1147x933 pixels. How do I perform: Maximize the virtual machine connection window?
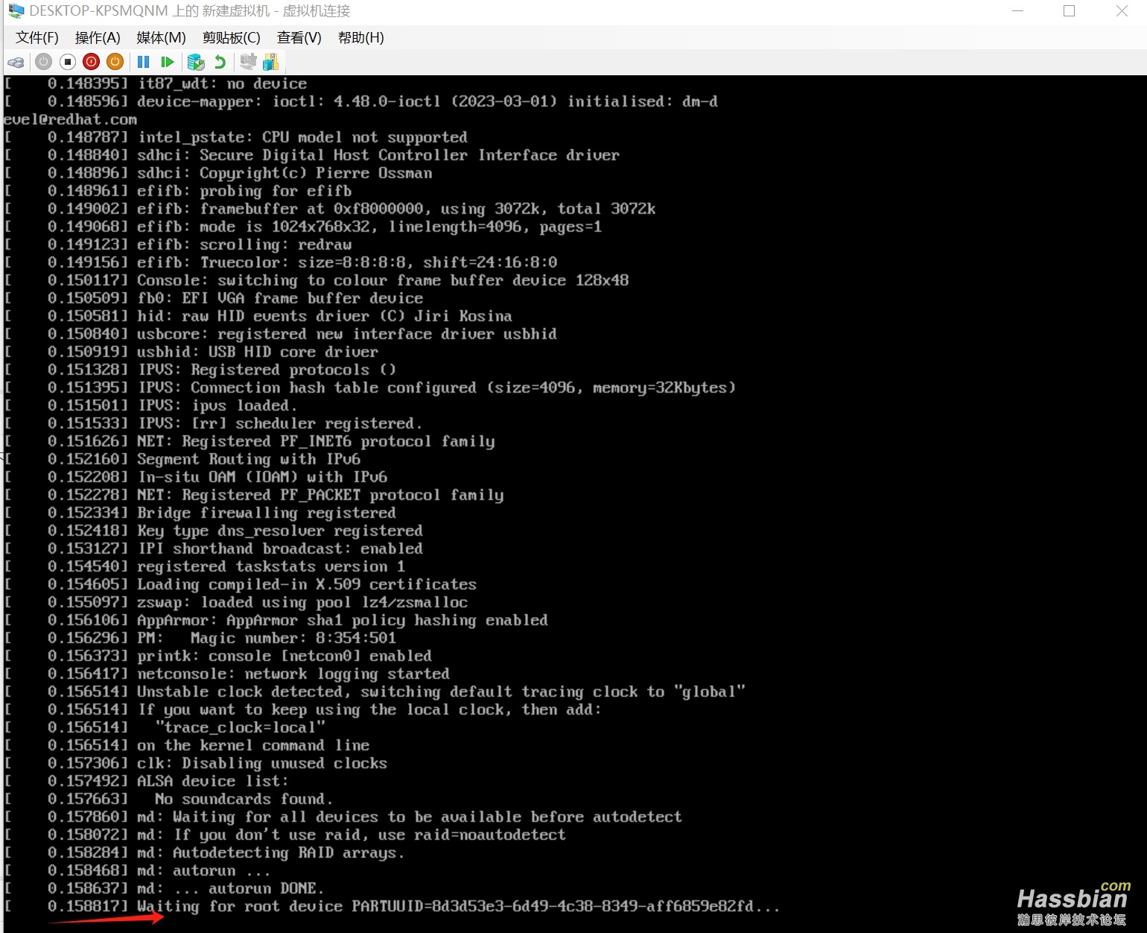(1070, 11)
